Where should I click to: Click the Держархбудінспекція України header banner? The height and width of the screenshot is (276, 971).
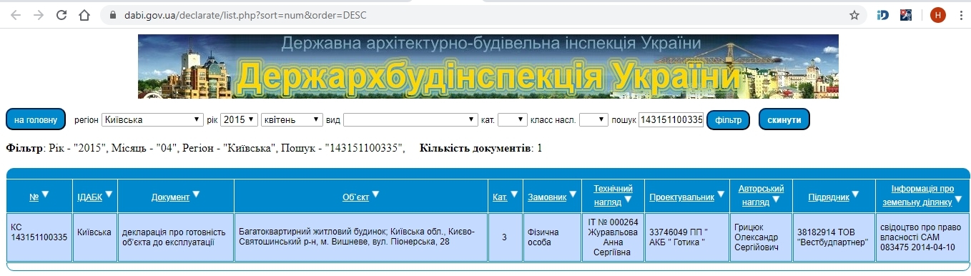tap(488, 66)
